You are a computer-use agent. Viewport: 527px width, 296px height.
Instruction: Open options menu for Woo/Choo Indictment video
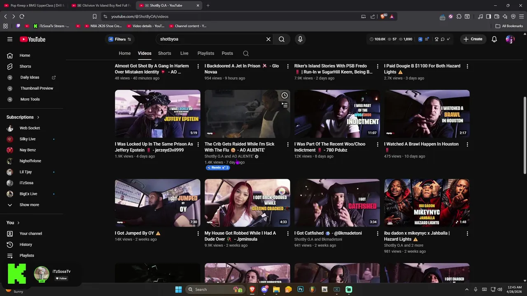click(378, 144)
